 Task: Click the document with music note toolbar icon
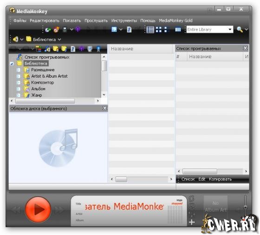click(x=129, y=30)
